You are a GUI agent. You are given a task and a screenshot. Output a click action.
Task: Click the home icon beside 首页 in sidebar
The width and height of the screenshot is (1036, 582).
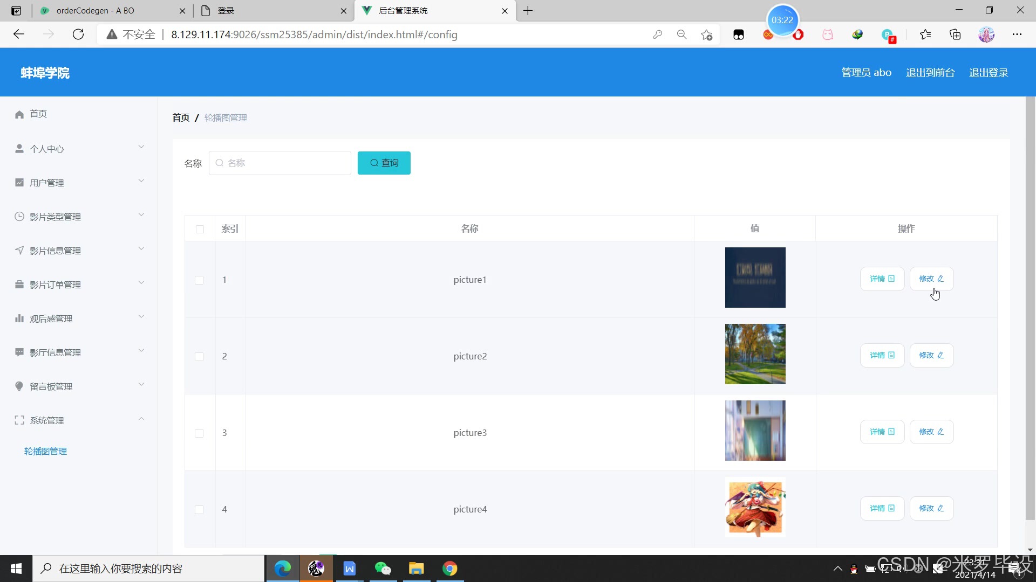(x=19, y=114)
